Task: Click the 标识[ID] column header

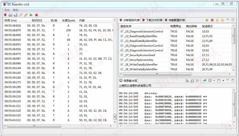Action: [37, 21]
